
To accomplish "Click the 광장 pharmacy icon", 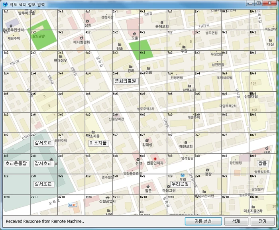I will 208,170.
